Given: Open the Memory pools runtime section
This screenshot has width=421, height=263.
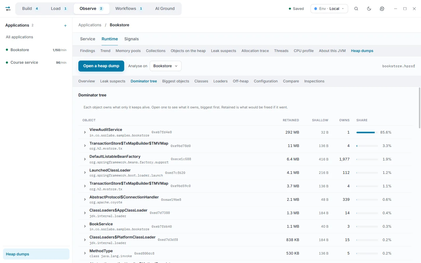Looking at the screenshot, I should (128, 51).
